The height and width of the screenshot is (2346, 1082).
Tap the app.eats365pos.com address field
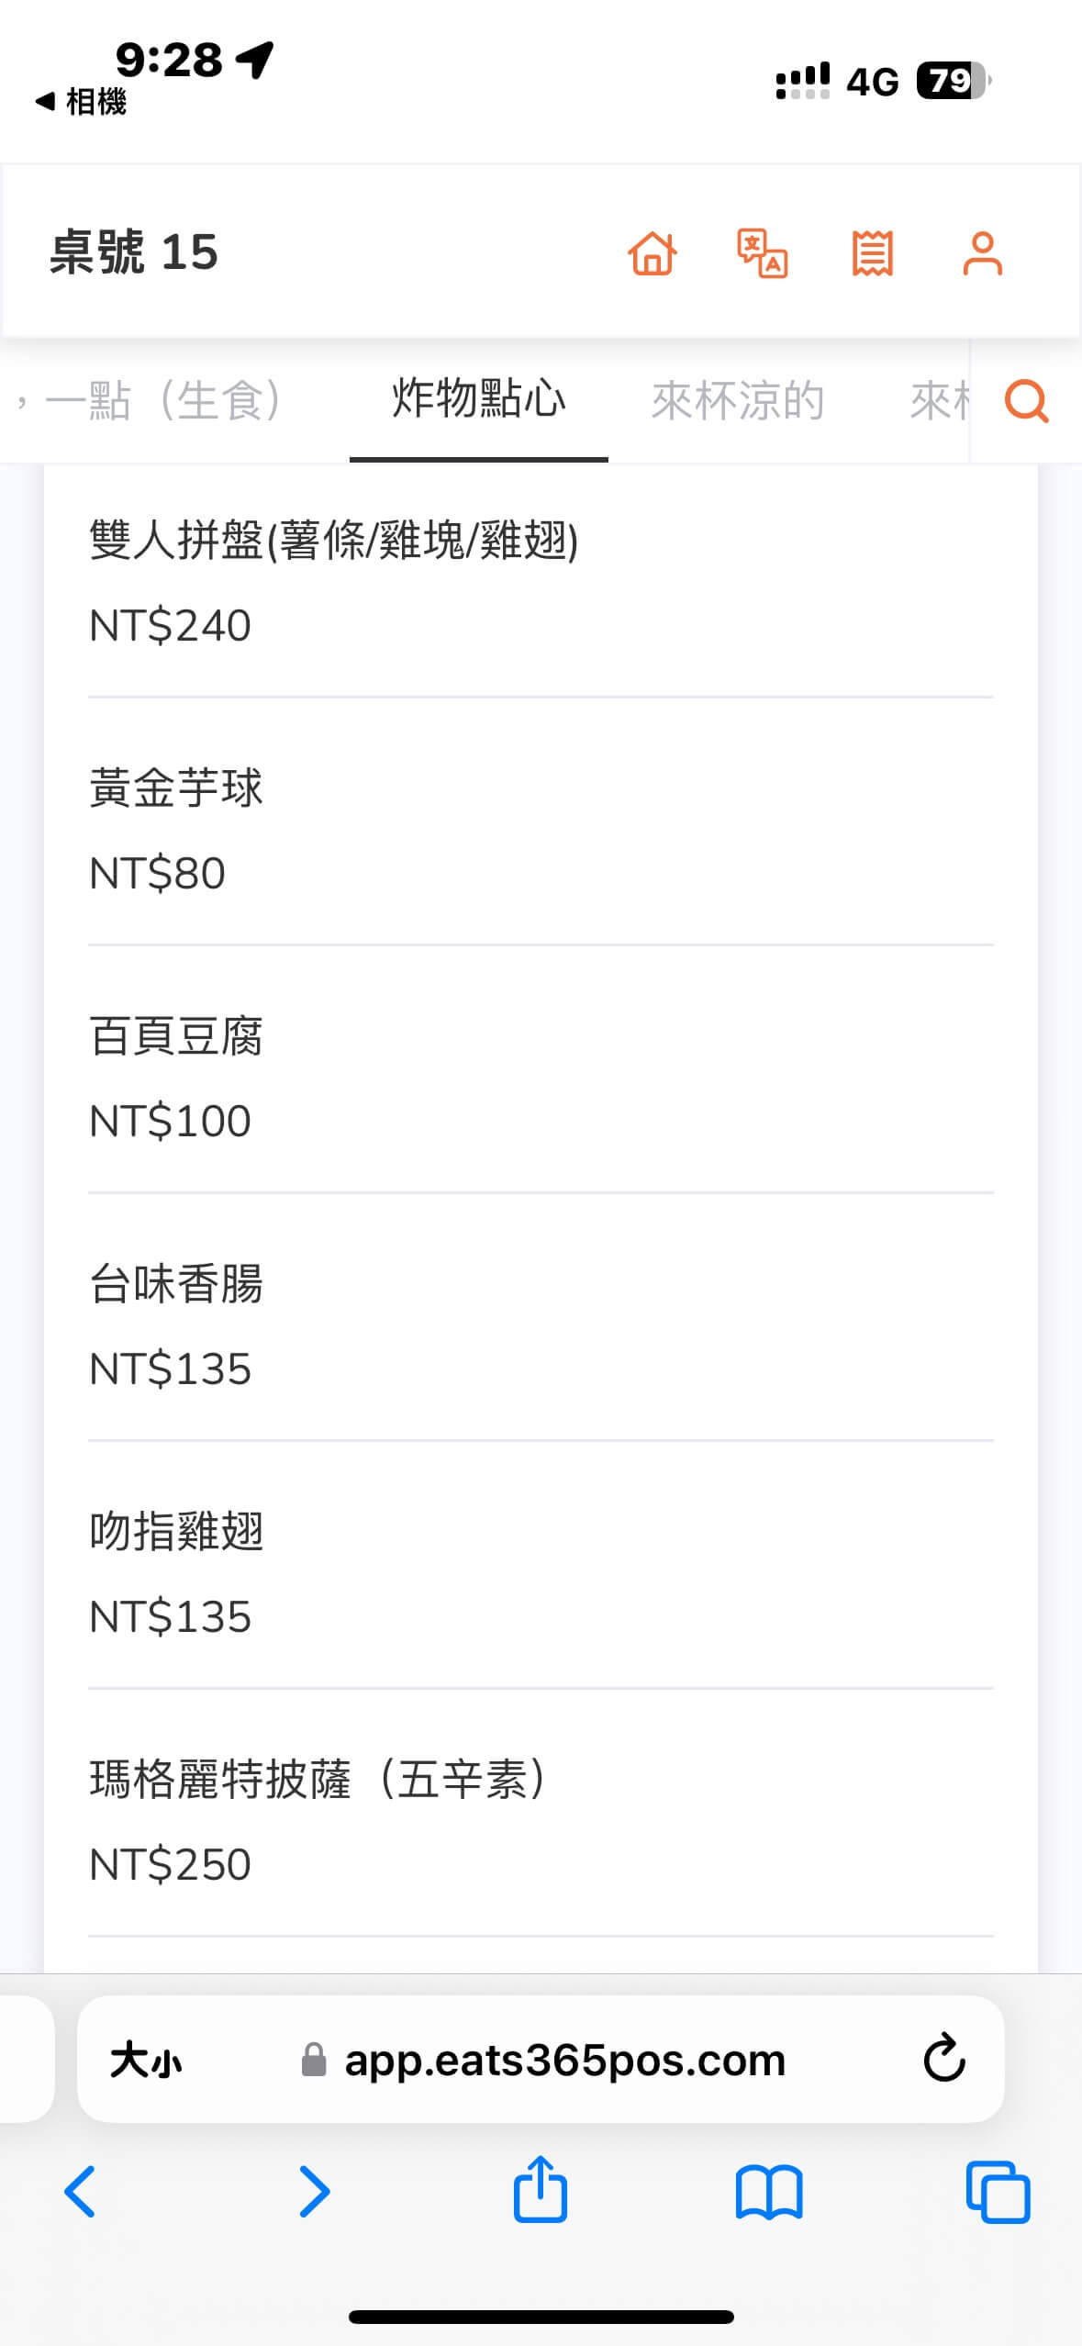click(x=564, y=2061)
